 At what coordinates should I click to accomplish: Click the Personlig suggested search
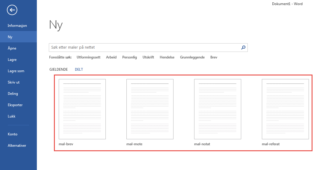(x=129, y=57)
